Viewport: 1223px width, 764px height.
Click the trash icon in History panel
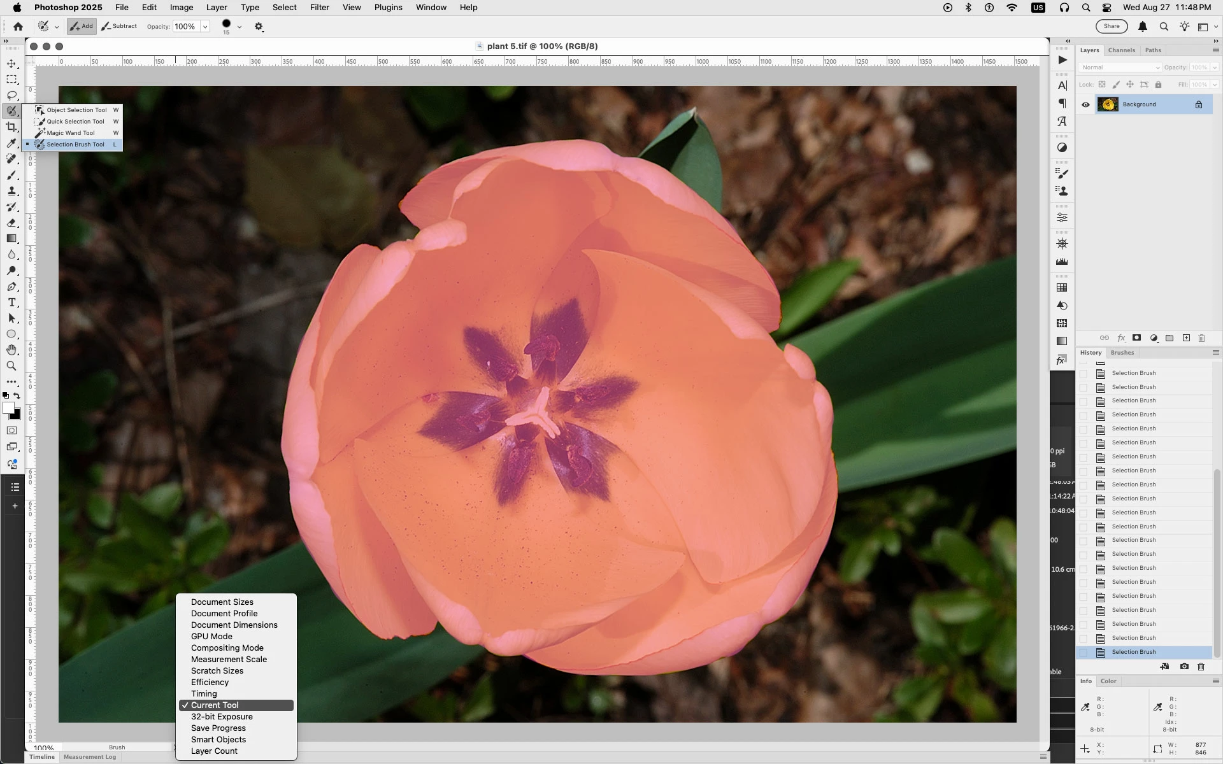(x=1201, y=667)
